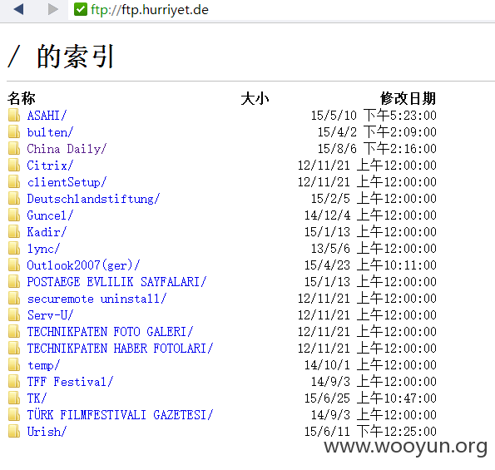Click the date 15/8/6 下午2:16:00
Image resolution: width=495 pixels, height=470 pixels.
click(x=377, y=149)
